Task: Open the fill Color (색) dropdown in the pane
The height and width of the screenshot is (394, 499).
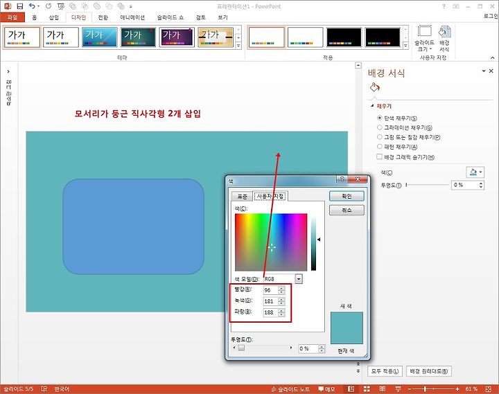Action: (475, 172)
